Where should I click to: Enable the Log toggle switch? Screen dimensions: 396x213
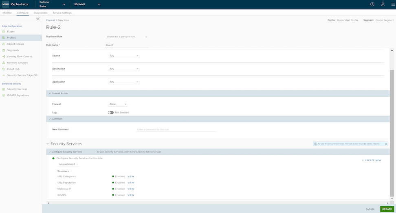pos(111,113)
